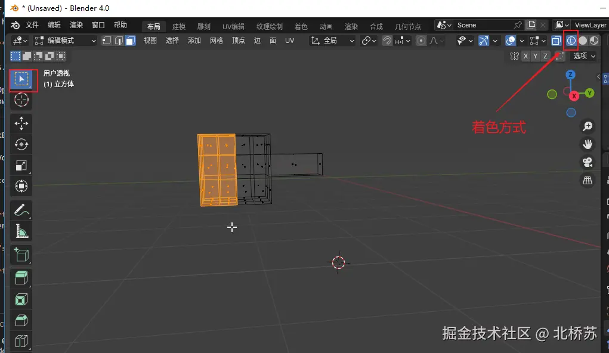
Task: Toggle viewport overlays
Action: 511,41
